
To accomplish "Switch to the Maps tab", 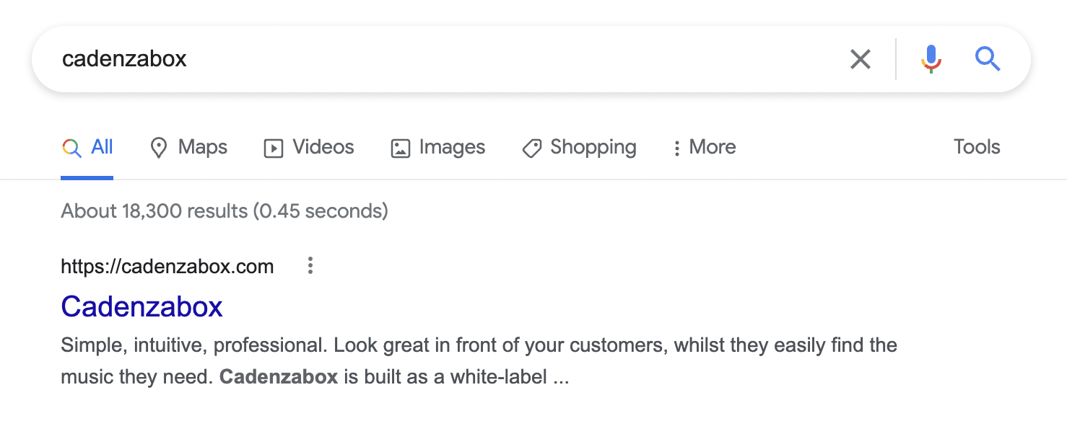I will 188,148.
